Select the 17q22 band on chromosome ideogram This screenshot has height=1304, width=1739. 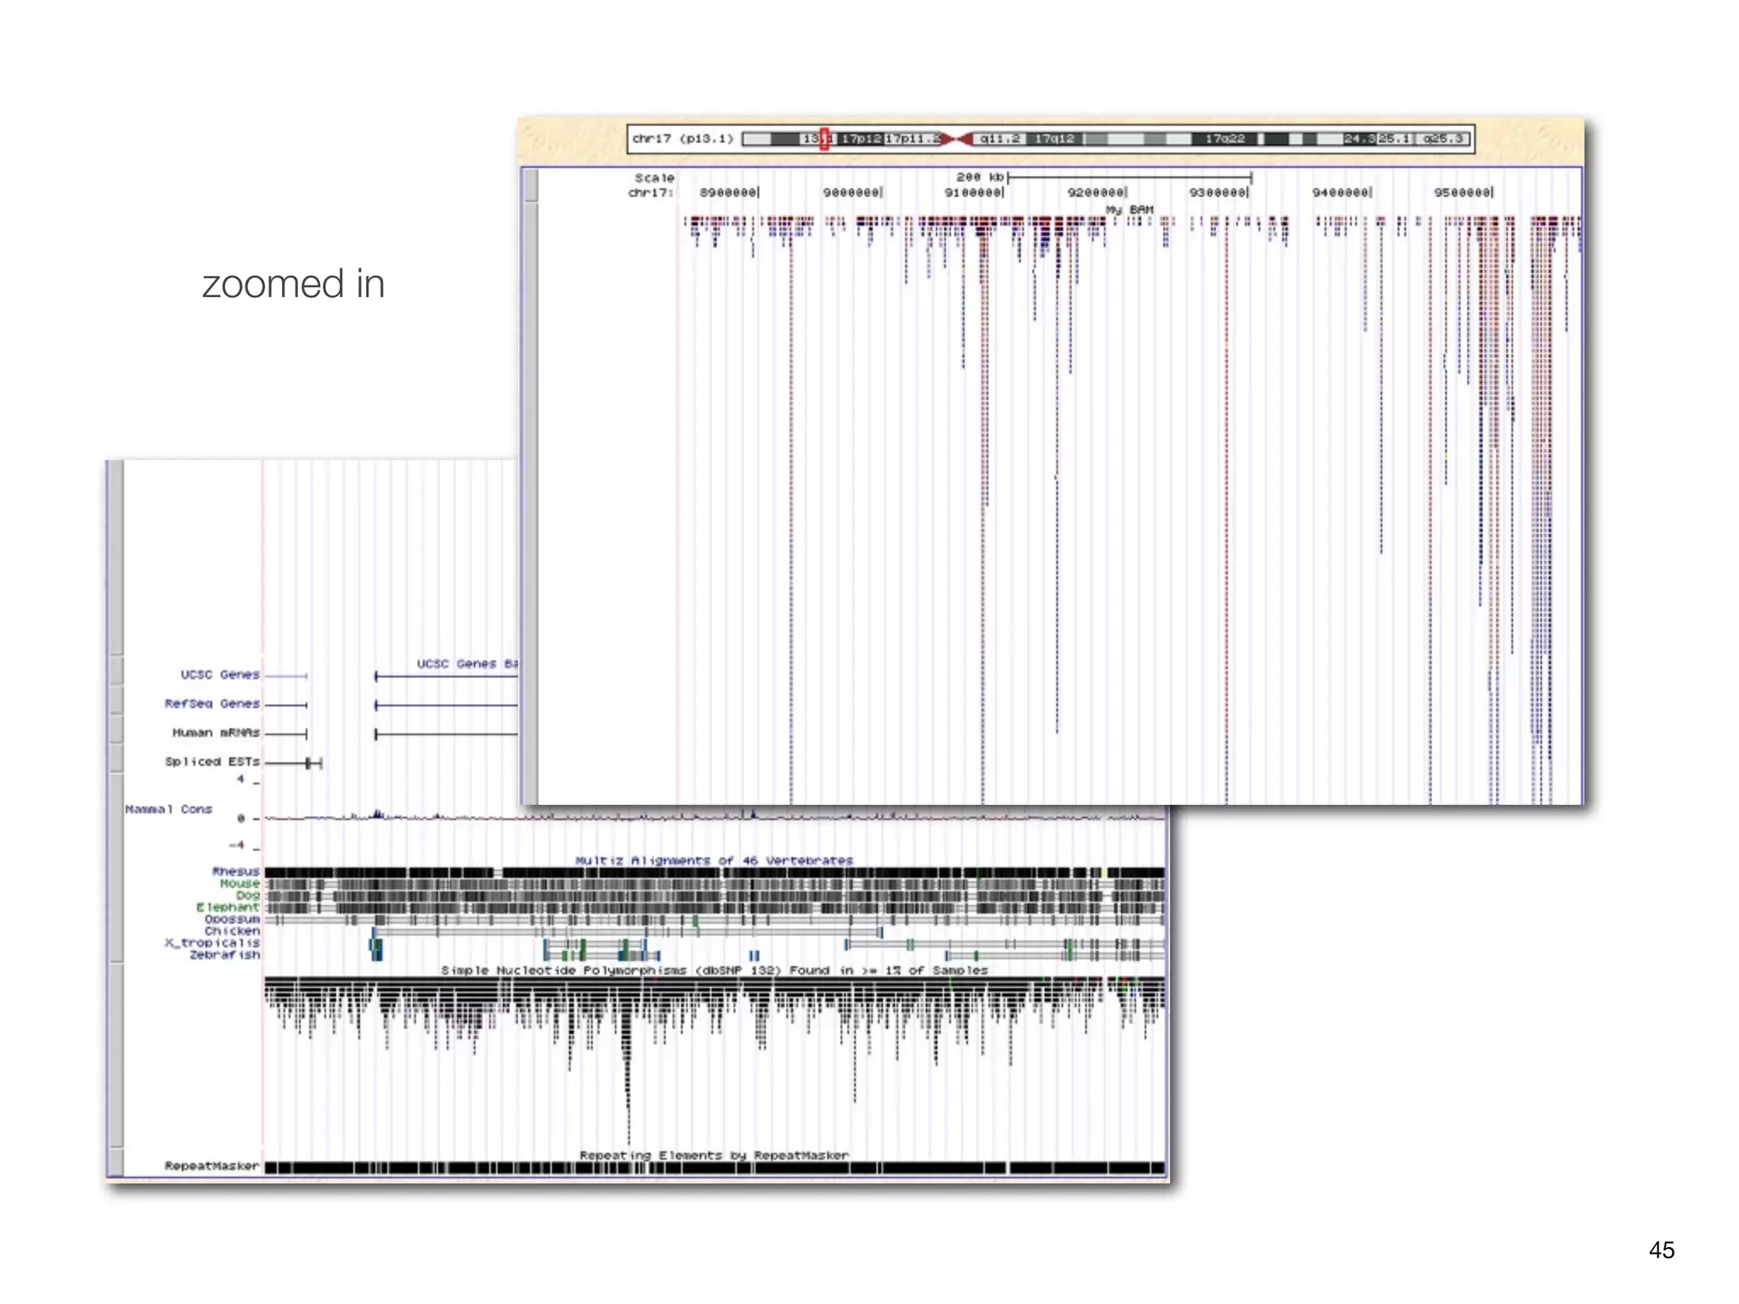coord(1224,138)
